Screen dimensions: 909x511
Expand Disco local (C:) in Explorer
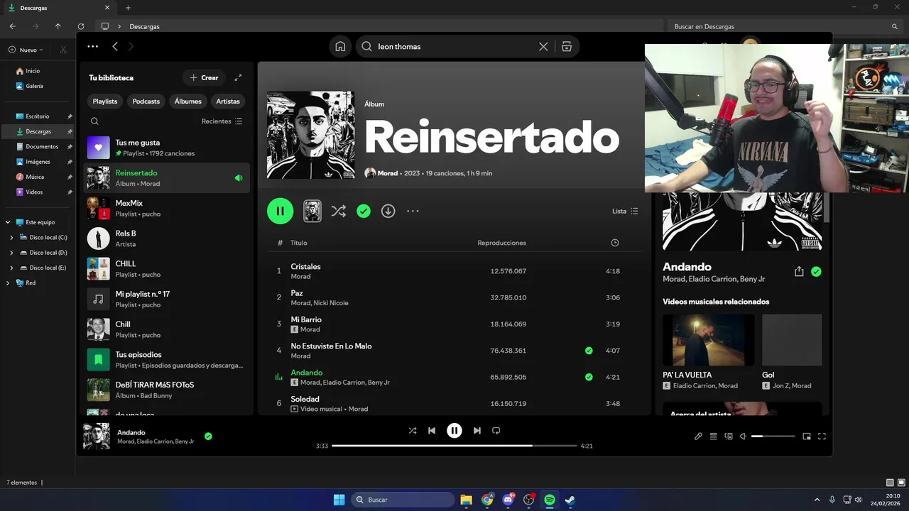11,237
